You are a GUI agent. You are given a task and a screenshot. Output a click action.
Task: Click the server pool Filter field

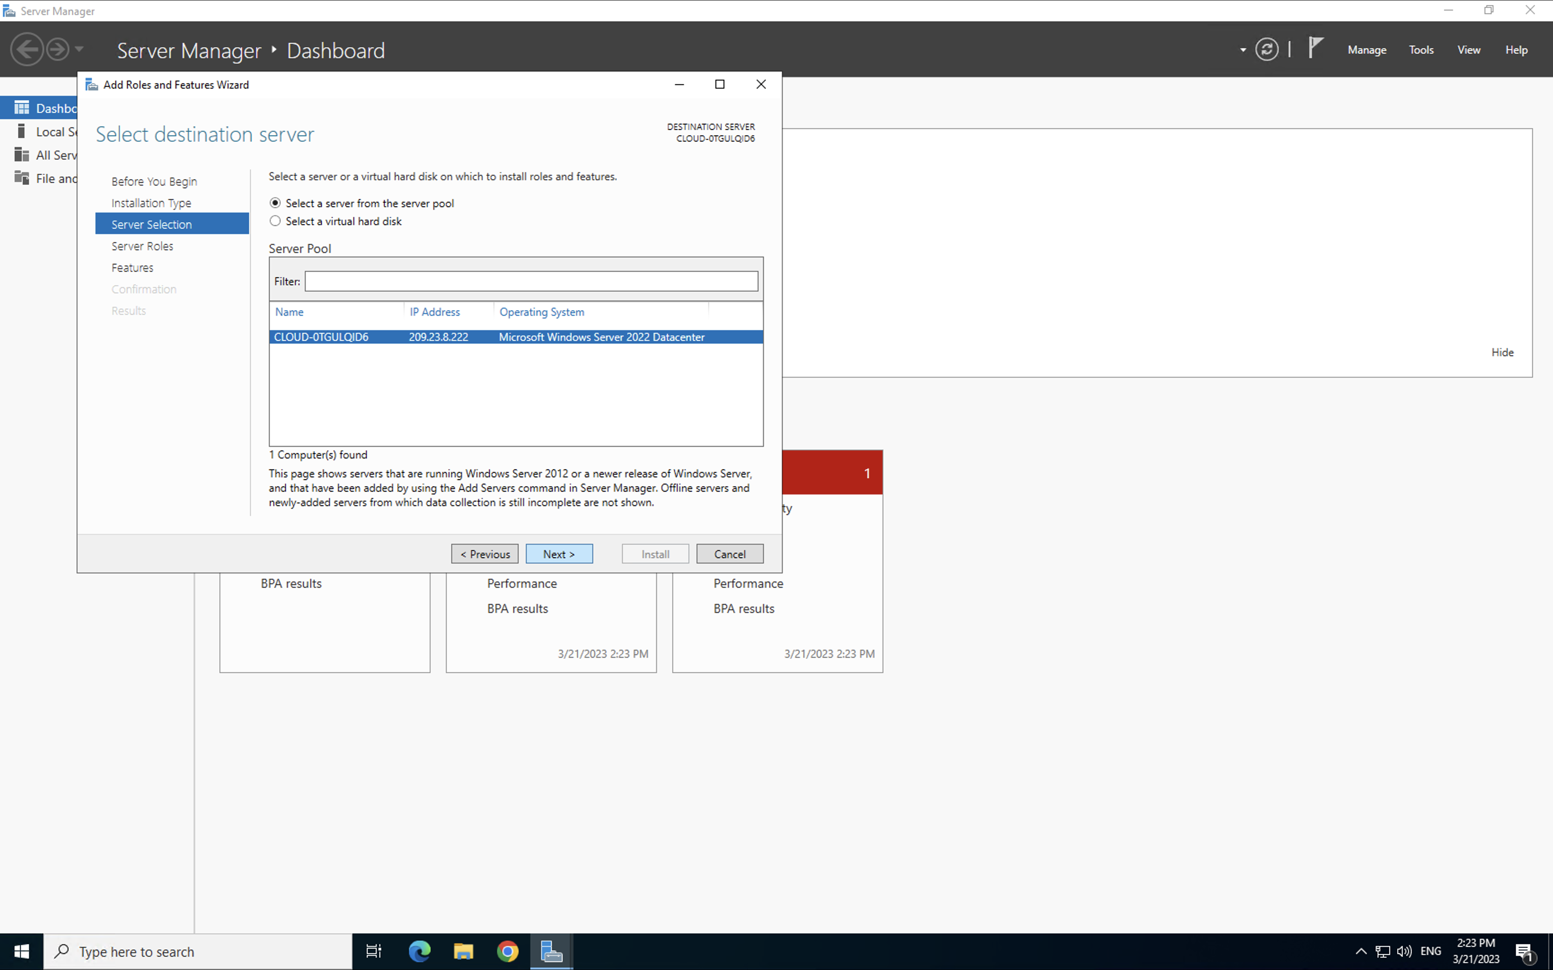[531, 281]
